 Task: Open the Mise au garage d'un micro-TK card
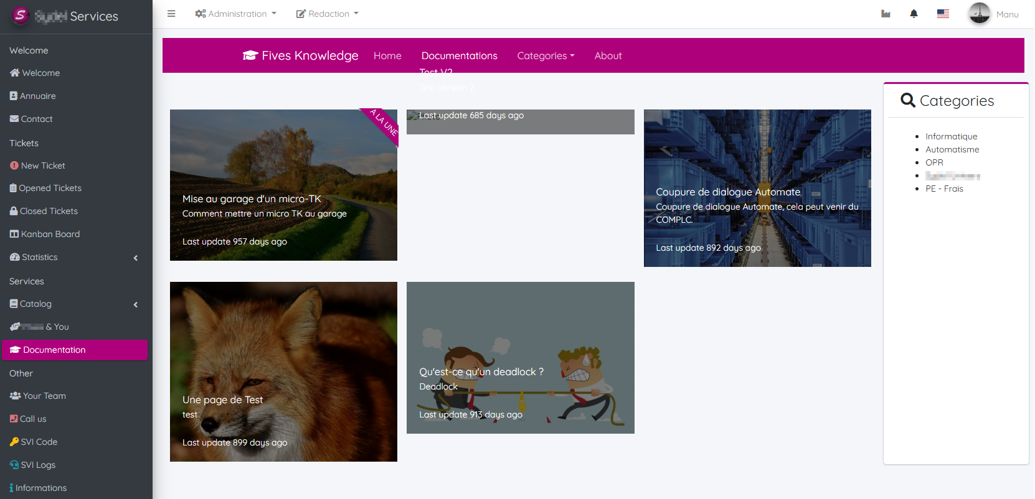click(283, 185)
